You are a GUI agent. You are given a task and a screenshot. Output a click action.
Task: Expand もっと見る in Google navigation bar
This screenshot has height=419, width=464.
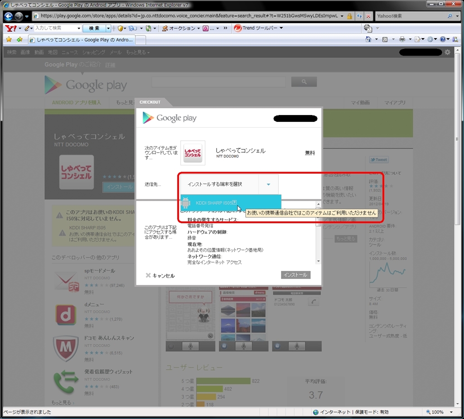click(x=138, y=52)
